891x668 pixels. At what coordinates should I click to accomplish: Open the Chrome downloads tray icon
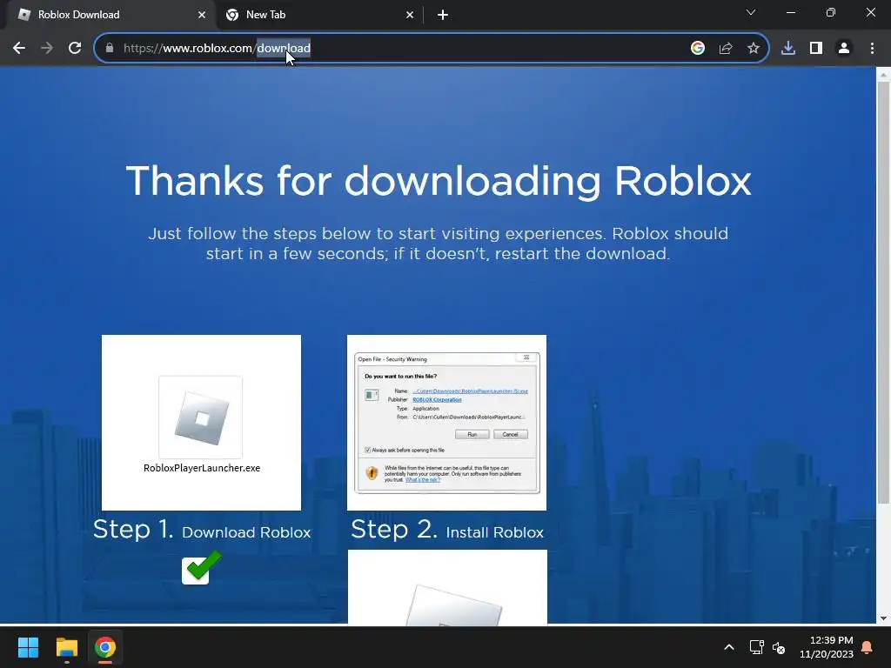click(788, 49)
